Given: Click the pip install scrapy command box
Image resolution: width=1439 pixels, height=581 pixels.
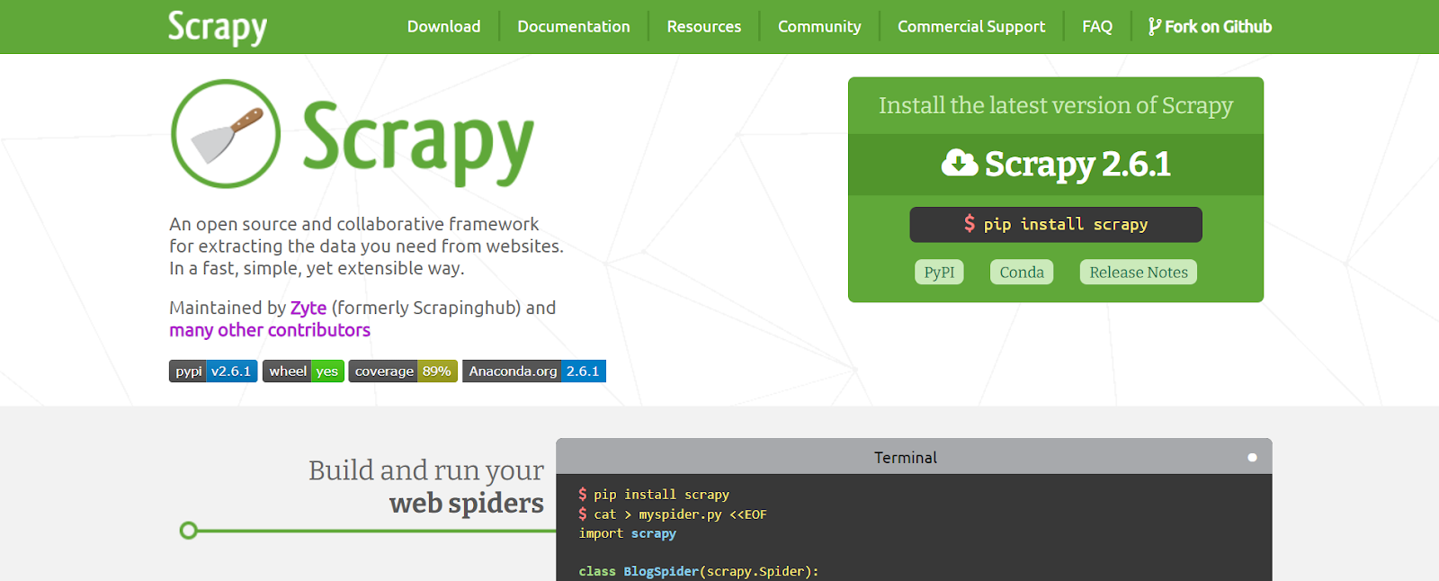Looking at the screenshot, I should [x=1056, y=225].
